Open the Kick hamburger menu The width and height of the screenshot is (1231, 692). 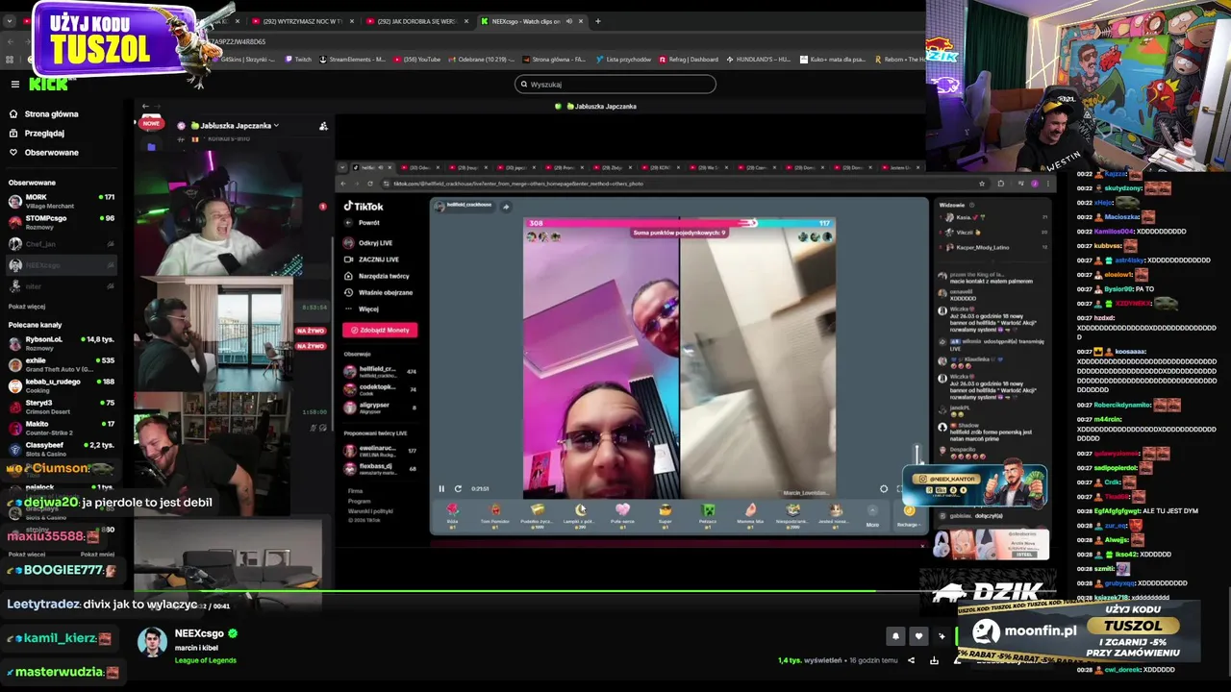click(14, 84)
